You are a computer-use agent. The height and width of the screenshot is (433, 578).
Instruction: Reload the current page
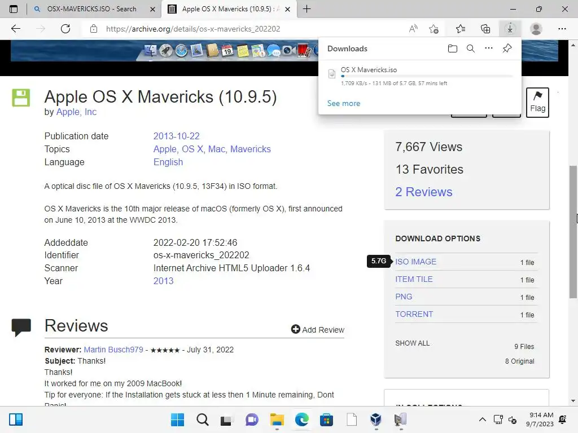tap(65, 29)
